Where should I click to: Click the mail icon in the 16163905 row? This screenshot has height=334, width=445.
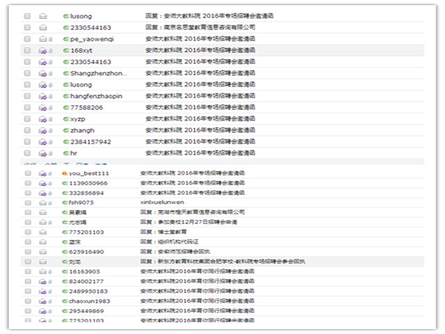42,271
